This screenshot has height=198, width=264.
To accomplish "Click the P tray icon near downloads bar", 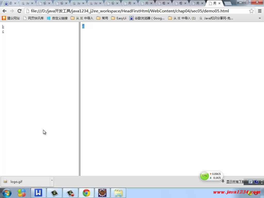I will pos(251,182).
